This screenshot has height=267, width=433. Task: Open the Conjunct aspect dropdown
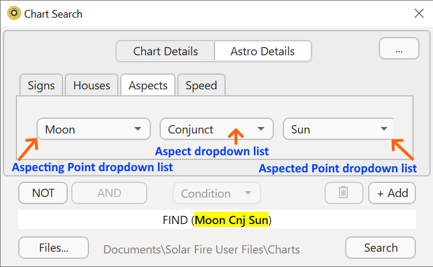point(217,129)
